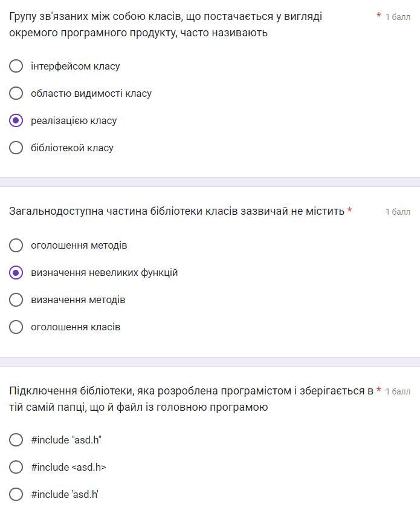Viewport: 420px width, 510px height.
Task: Select the 'бібліотекой класу' radio option
Action: (16, 148)
